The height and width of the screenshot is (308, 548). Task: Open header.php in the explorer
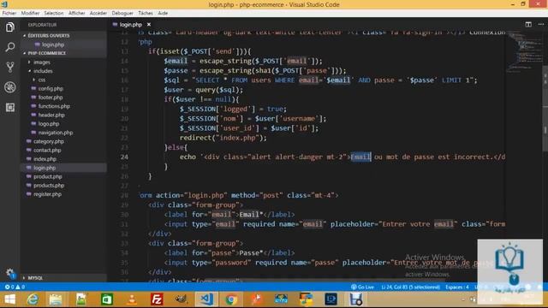click(x=51, y=115)
